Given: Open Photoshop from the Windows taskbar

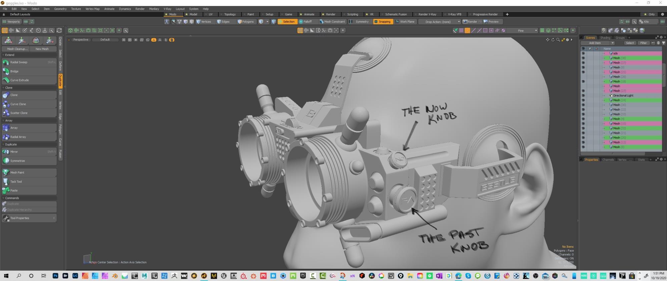Looking at the screenshot, I should pos(55,276).
